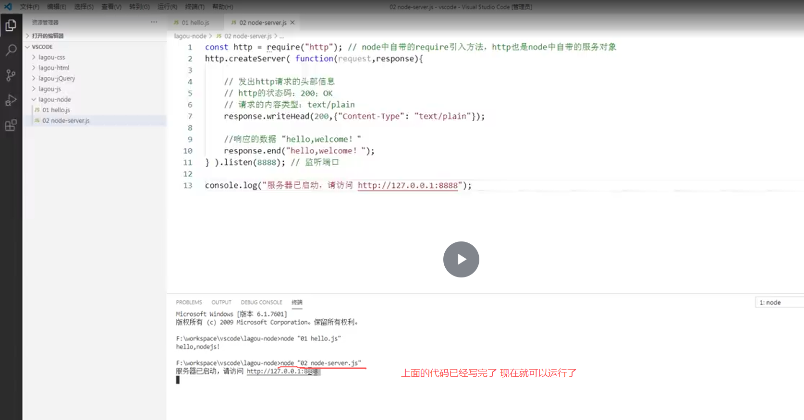Click the hello,nodejs! terminal output

[198, 347]
